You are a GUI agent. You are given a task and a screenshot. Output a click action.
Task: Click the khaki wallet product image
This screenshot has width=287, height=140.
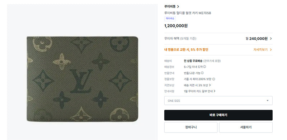(x=83, y=79)
